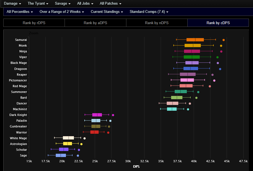
Task: Click the Samurai max outlier dot
Action: click(x=224, y=40)
